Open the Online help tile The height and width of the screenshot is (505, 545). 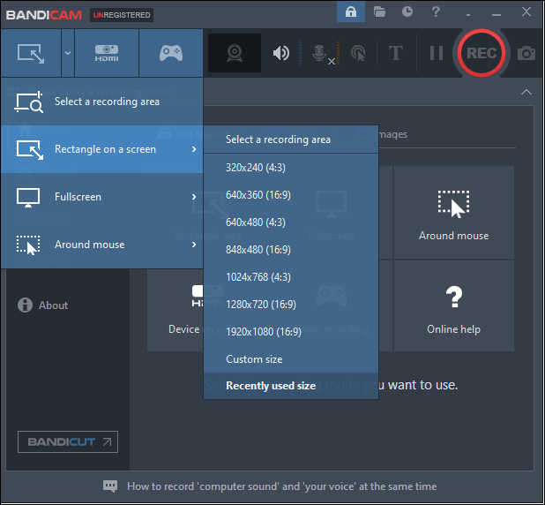pyautogui.click(x=454, y=306)
